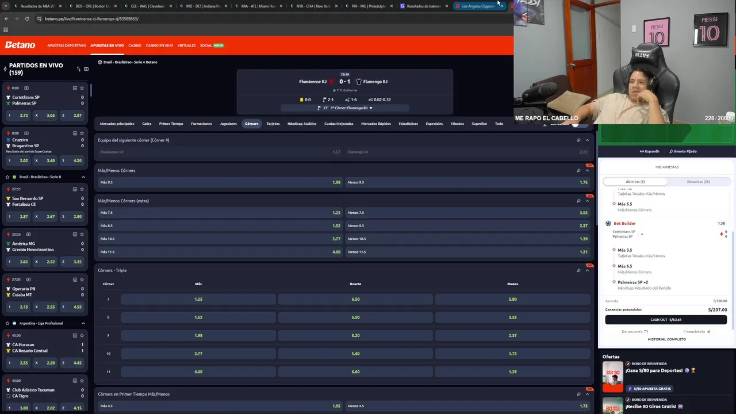This screenshot has height=414, width=736.
Task: Select Exacto 9 corners odds 5.20
Action: 355,335
